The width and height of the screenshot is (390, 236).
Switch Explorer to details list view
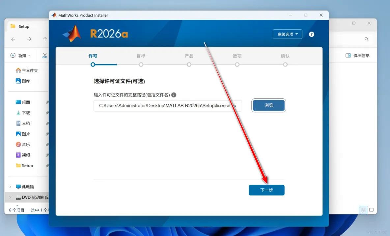point(363,210)
